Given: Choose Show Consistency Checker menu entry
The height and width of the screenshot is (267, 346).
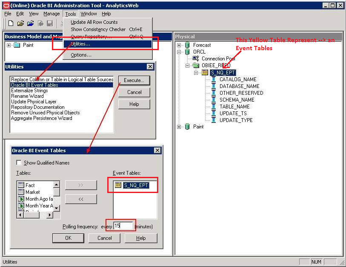Looking at the screenshot, I should [108, 29].
